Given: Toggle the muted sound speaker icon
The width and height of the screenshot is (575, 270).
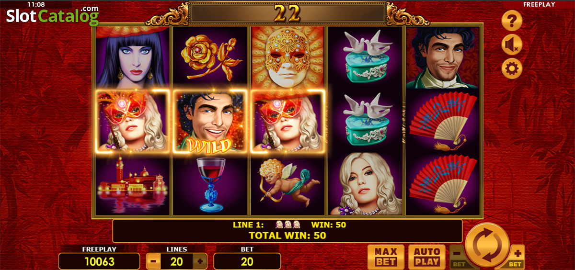Looking at the screenshot, I should click(x=511, y=45).
